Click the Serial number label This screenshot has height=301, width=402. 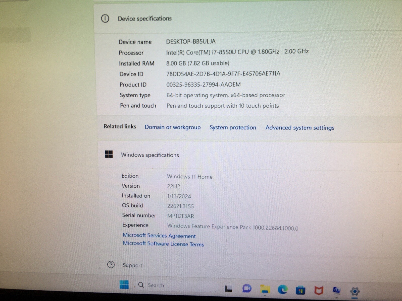pyautogui.click(x=139, y=215)
